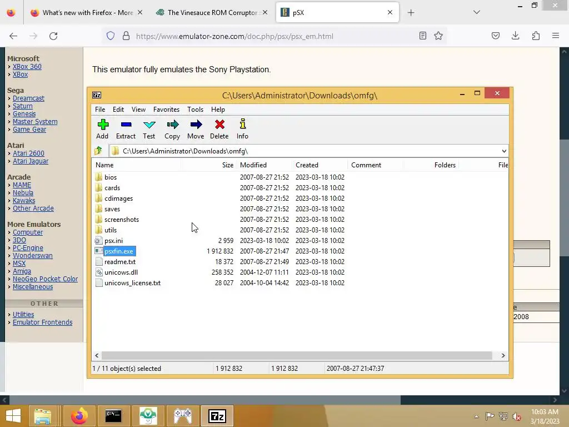
Task: Open the File menu in 7-Zip
Action: 100,110
